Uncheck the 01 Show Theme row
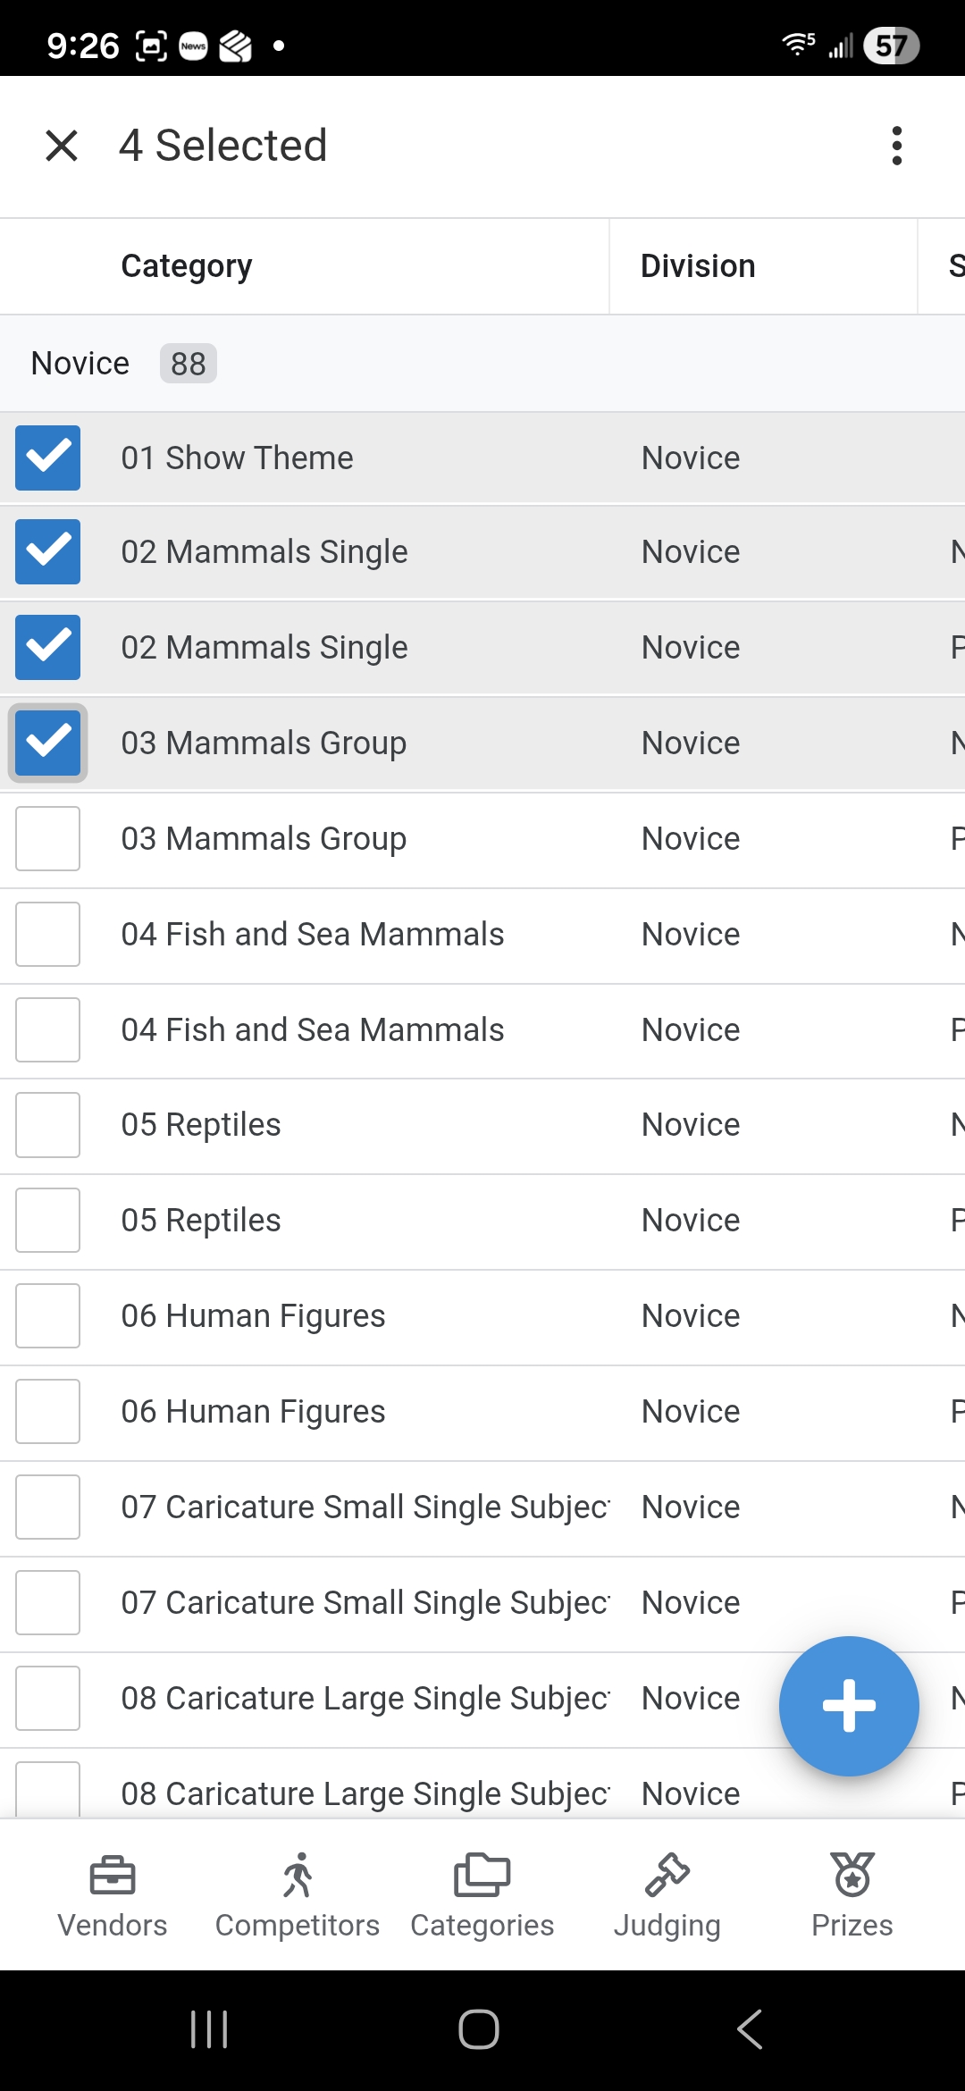 (x=47, y=458)
